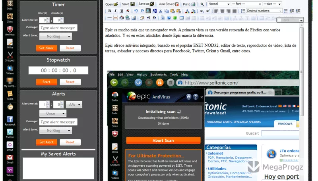Print the document via Print button
The image size is (318, 181).
pyautogui.click(x=189, y=4)
